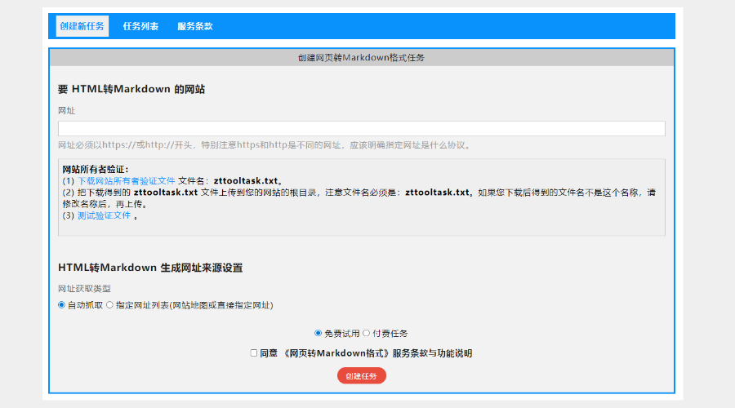This screenshot has width=735, height=408.
Task: Open the 服务条款 tab
Action: point(195,26)
